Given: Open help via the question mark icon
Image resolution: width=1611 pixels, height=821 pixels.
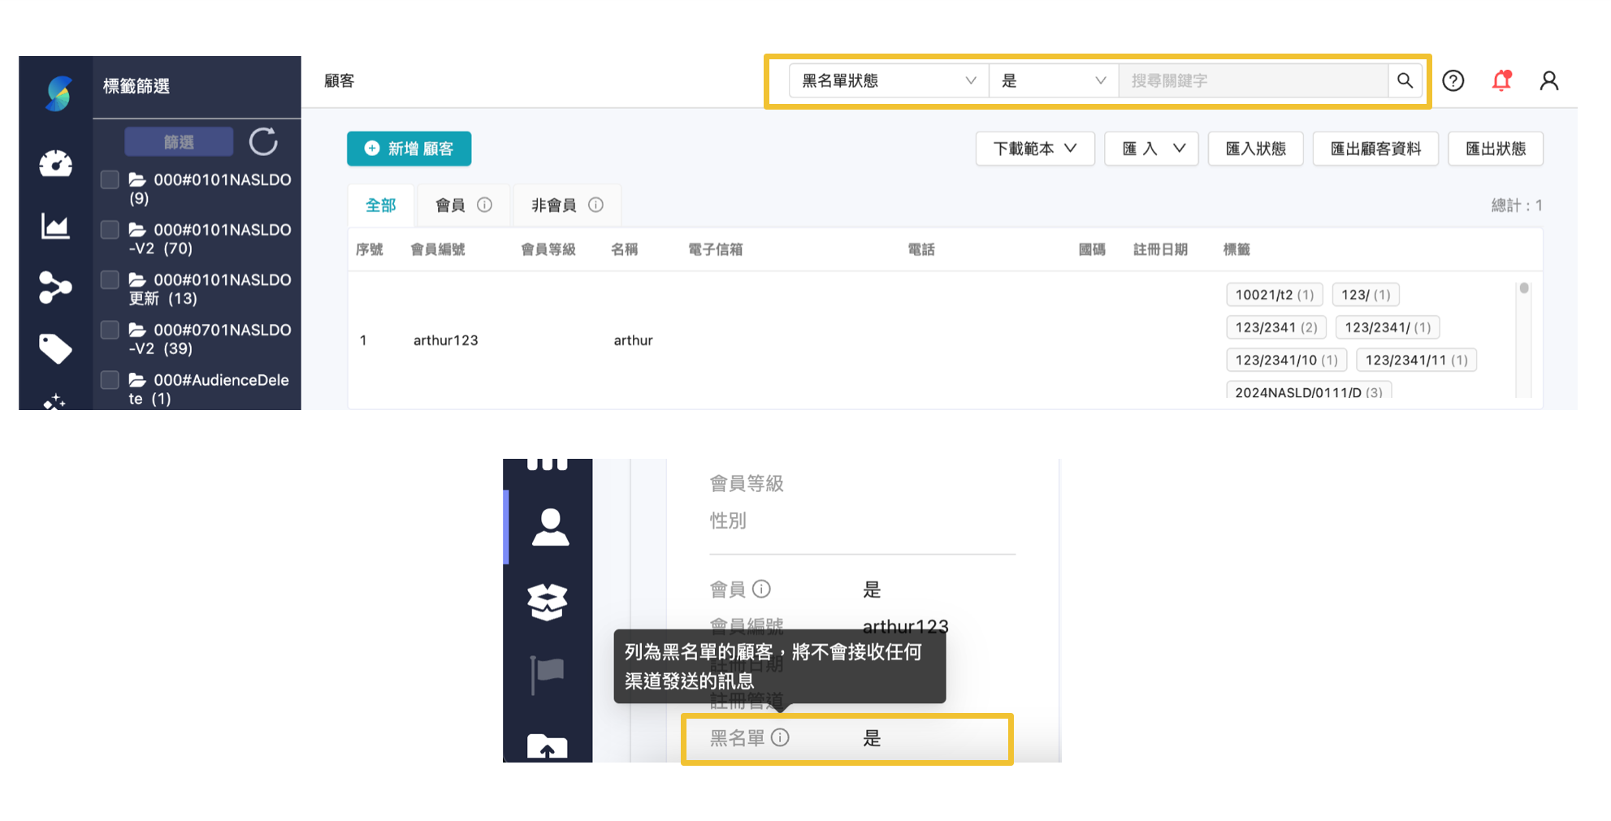Looking at the screenshot, I should (1453, 80).
